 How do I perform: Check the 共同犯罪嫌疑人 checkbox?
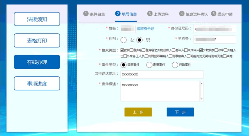[146, 56]
